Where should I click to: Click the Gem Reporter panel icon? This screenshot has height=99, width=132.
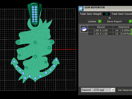81,9
